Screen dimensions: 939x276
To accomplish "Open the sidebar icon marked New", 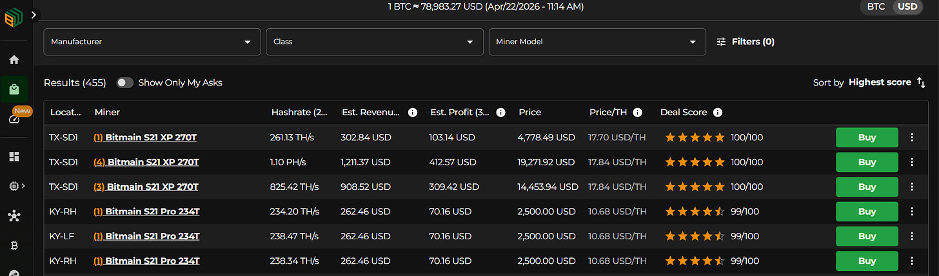I will coord(14,119).
